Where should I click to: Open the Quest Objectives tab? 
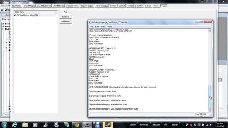(44, 6)
